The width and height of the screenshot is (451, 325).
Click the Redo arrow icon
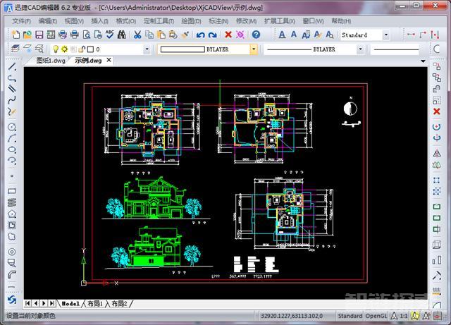click(212, 35)
